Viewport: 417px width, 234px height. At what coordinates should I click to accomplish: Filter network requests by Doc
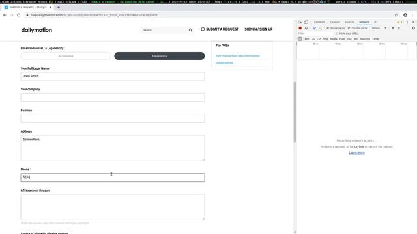349,39
